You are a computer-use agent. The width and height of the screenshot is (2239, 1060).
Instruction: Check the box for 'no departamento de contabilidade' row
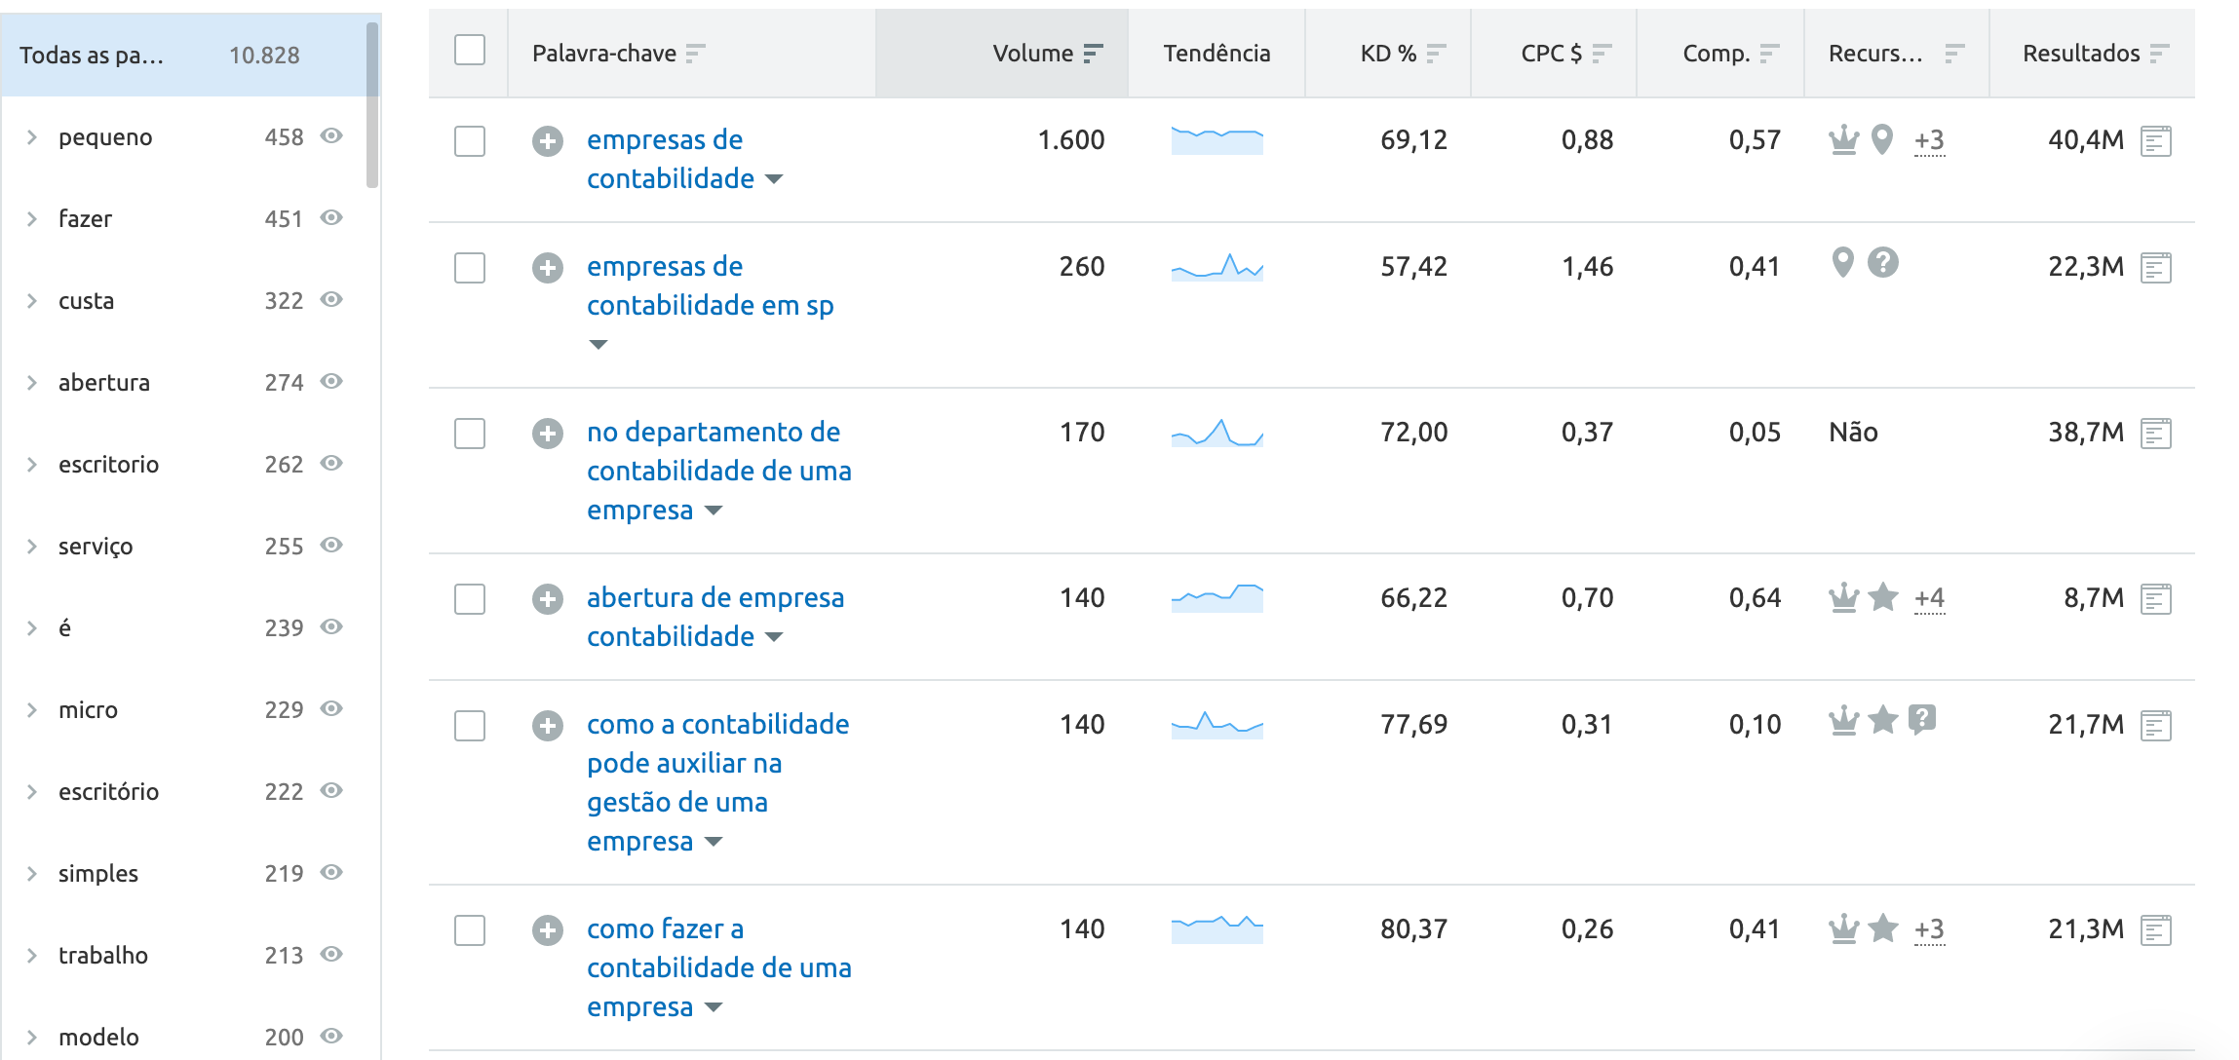[470, 434]
